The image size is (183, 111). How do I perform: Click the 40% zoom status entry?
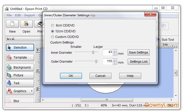tap(104, 105)
